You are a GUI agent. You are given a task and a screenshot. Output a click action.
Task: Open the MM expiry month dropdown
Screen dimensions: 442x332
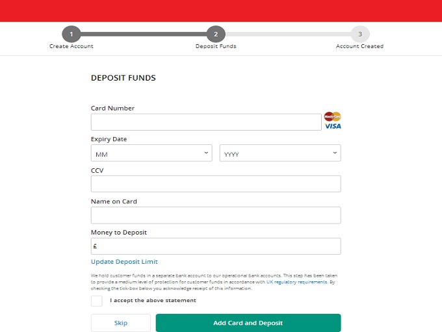click(x=151, y=153)
